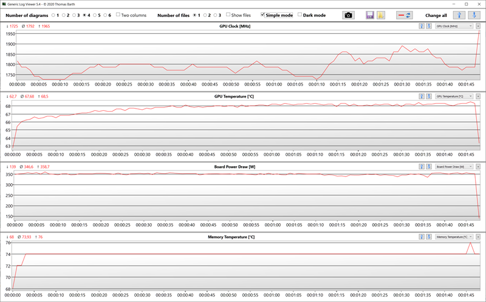
Task: Click the GPU Temperature average 67,68
Action: (29, 96)
